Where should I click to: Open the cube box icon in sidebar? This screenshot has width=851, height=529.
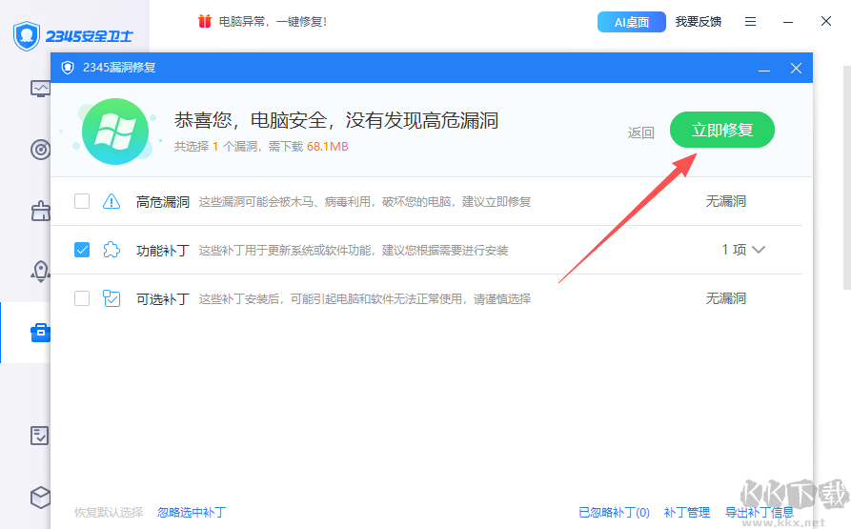click(40, 497)
